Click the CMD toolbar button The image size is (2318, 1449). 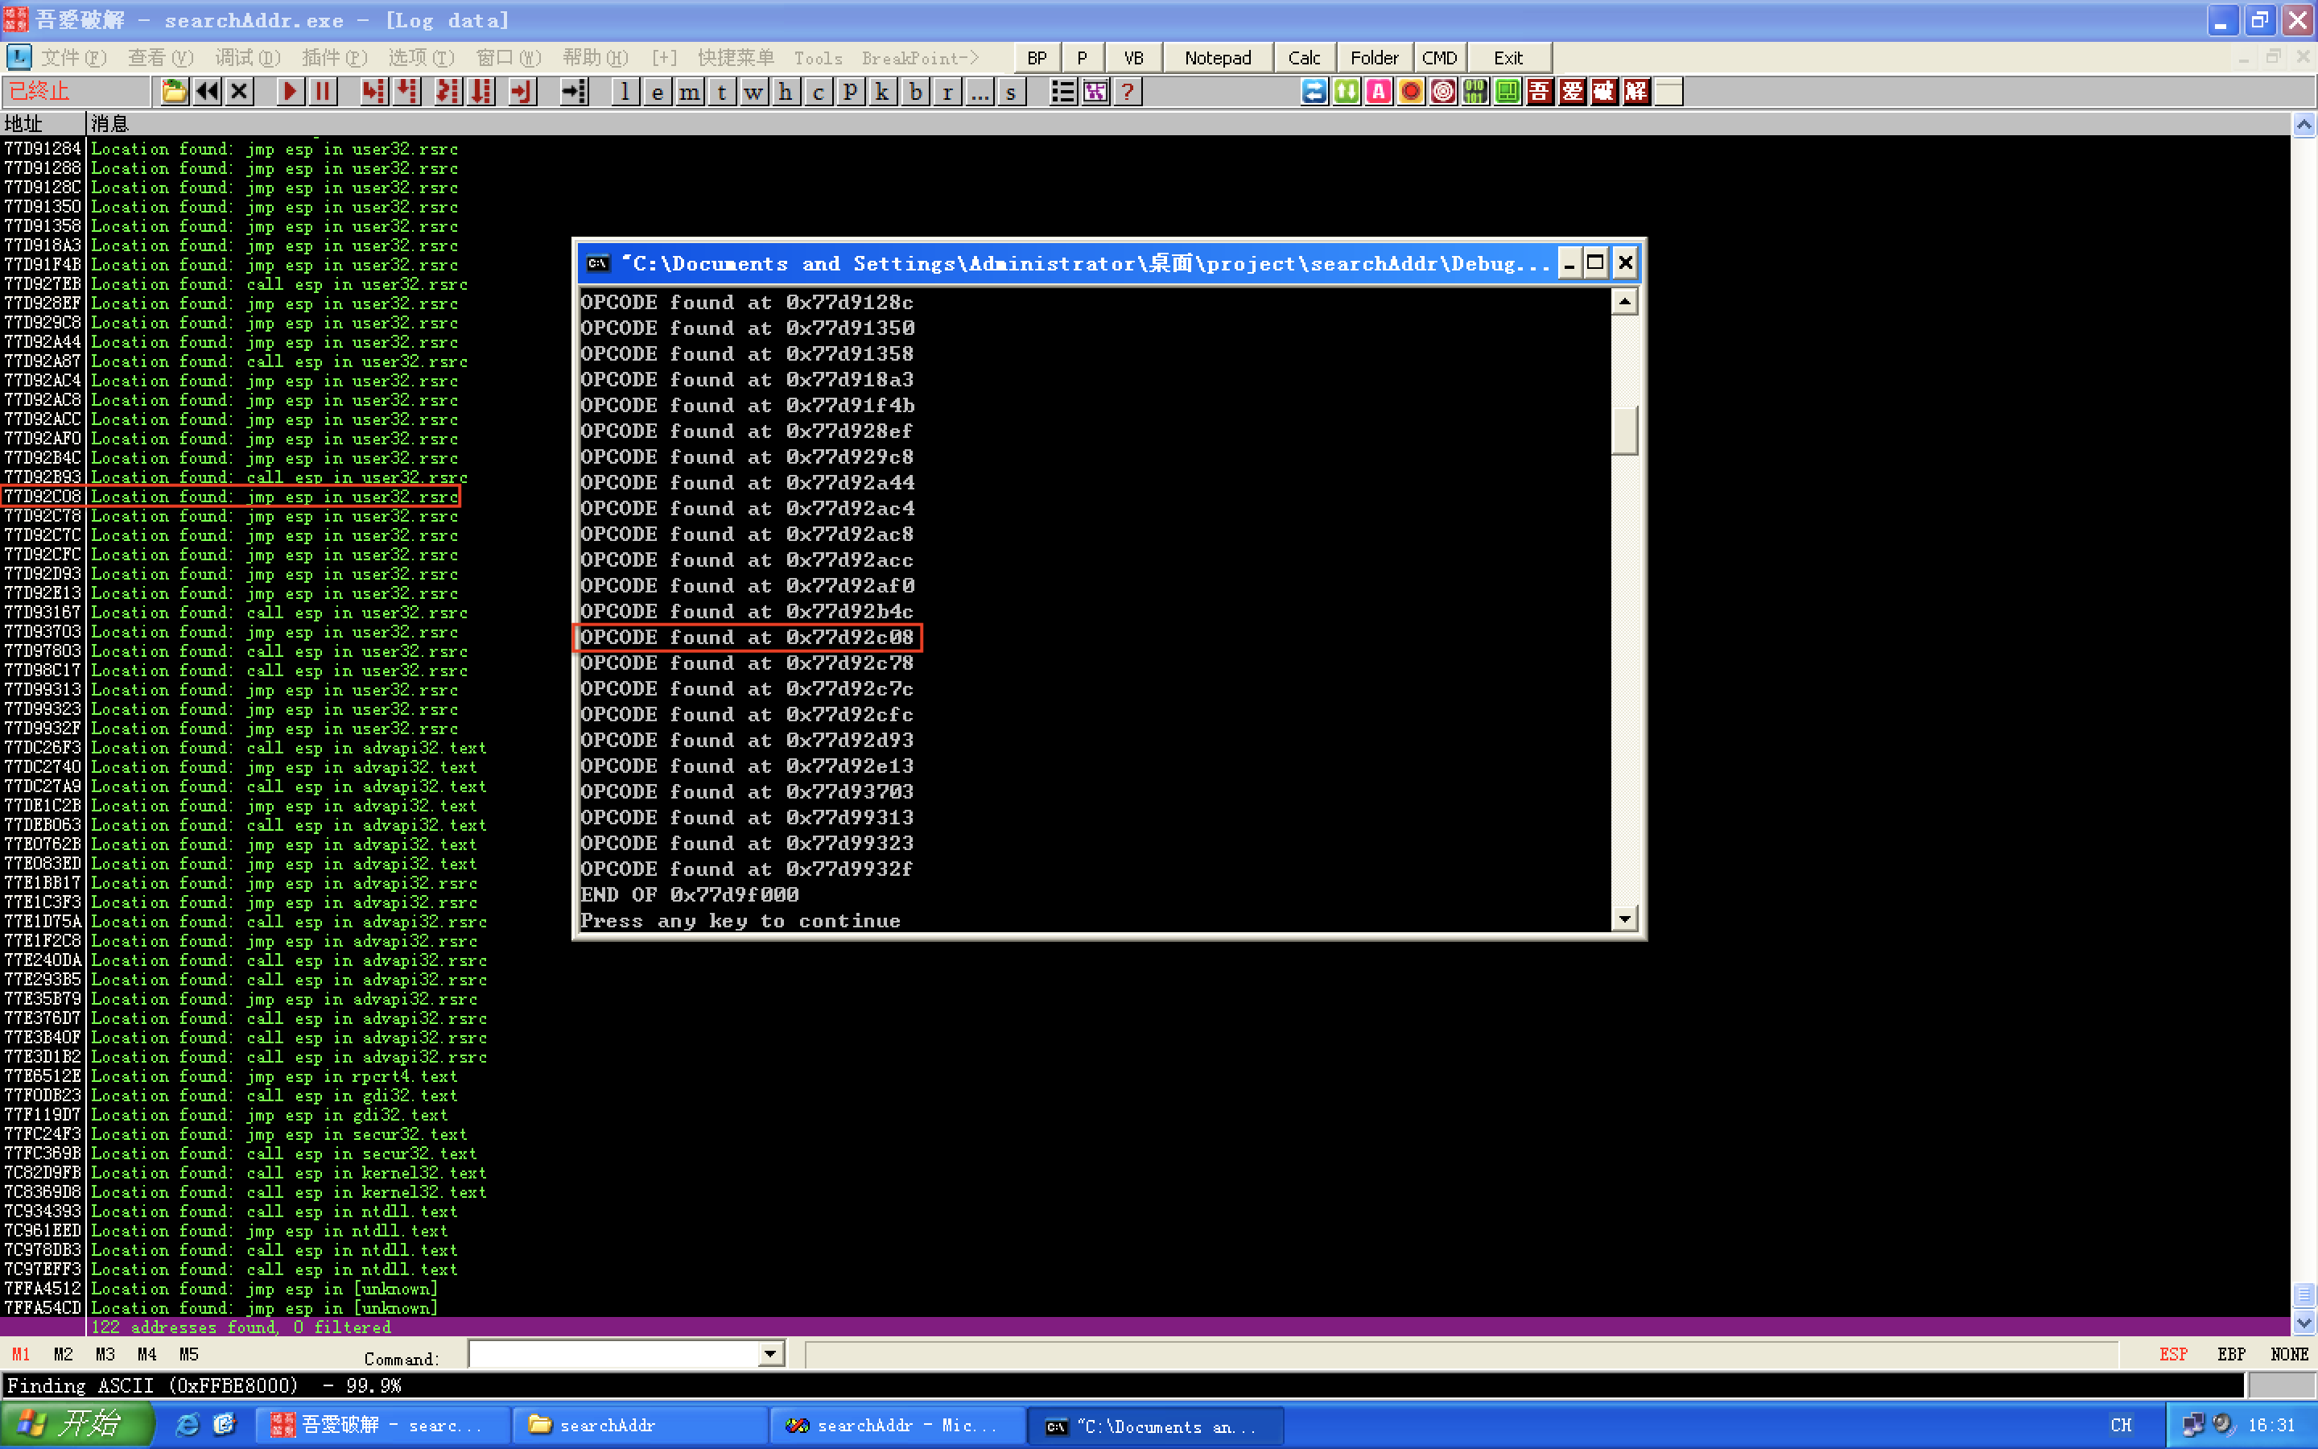pyautogui.click(x=1439, y=57)
